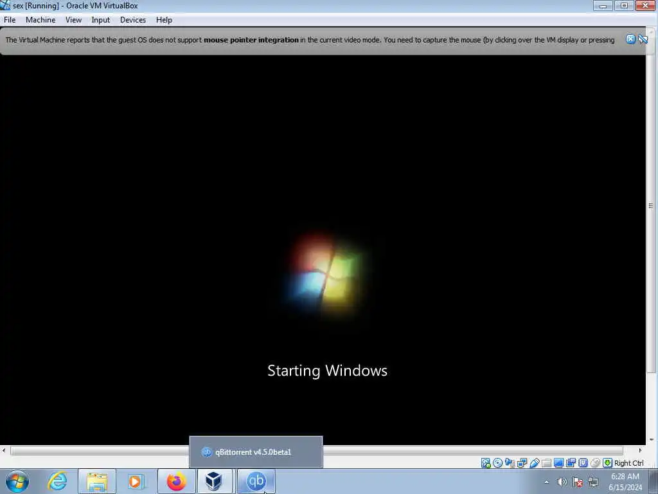Click the vertical scrollbar down arrow
This screenshot has width=658, height=494.
651,439
